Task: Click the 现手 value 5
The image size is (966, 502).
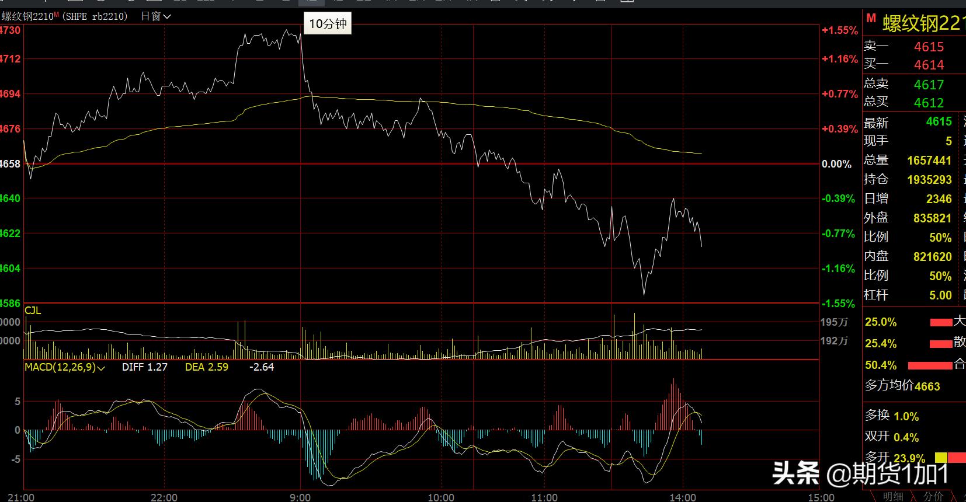Action: (x=948, y=141)
